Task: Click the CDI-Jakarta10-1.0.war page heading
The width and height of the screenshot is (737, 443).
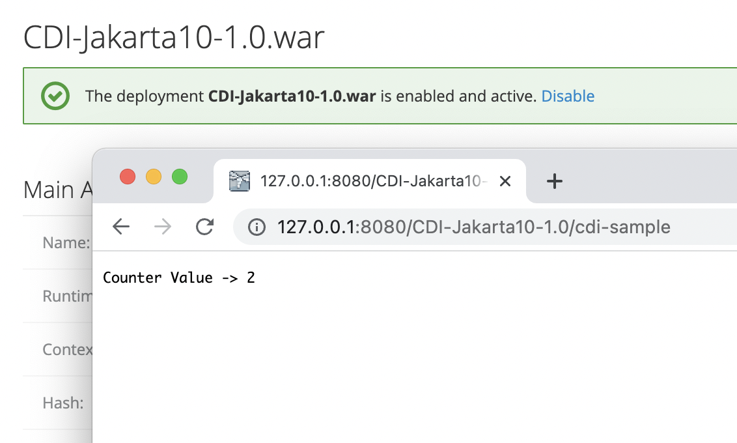Action: tap(174, 38)
